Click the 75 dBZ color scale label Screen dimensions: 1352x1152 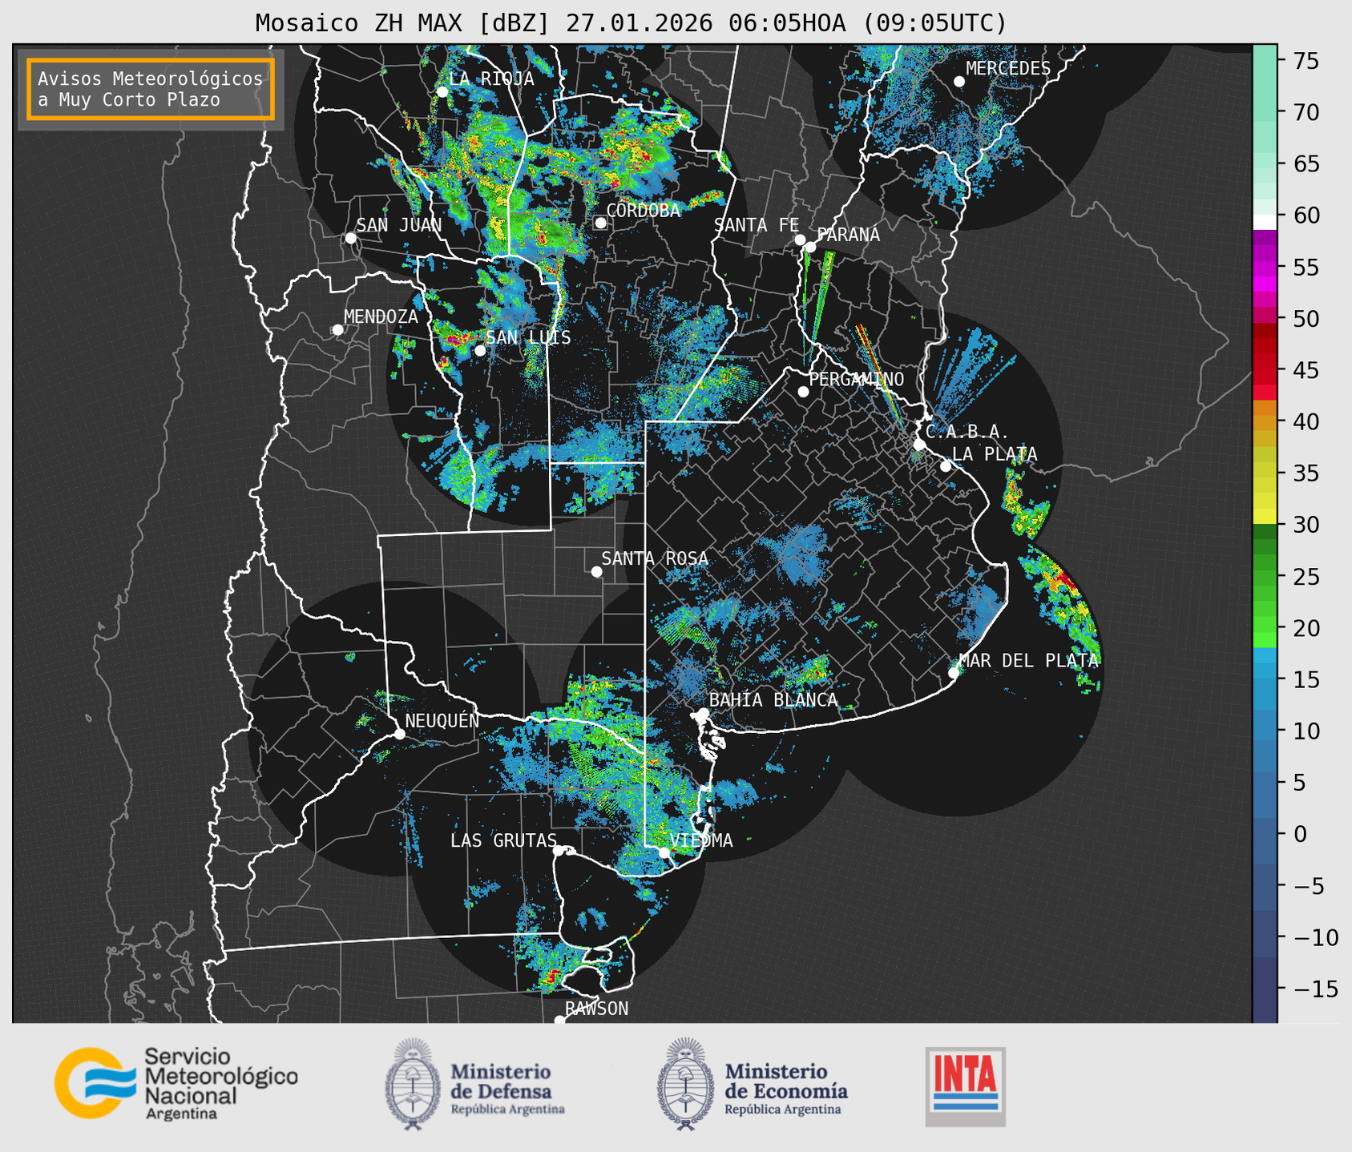tap(1306, 61)
